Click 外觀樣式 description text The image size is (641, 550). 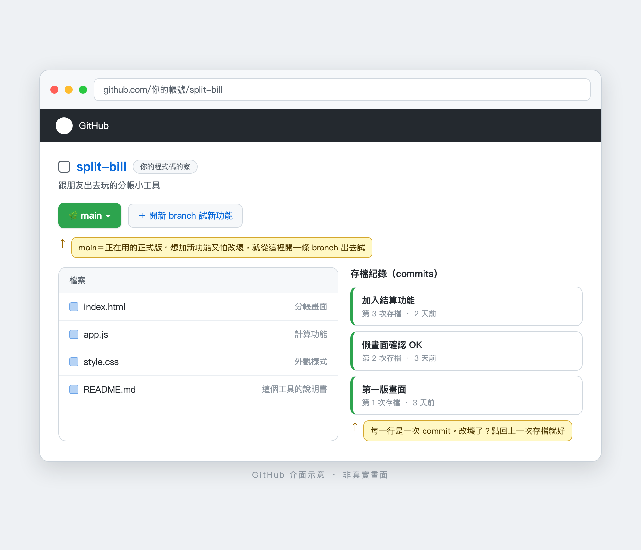click(311, 362)
